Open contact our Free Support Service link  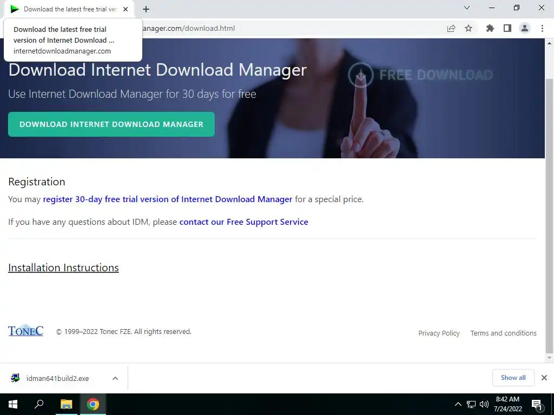tap(244, 222)
